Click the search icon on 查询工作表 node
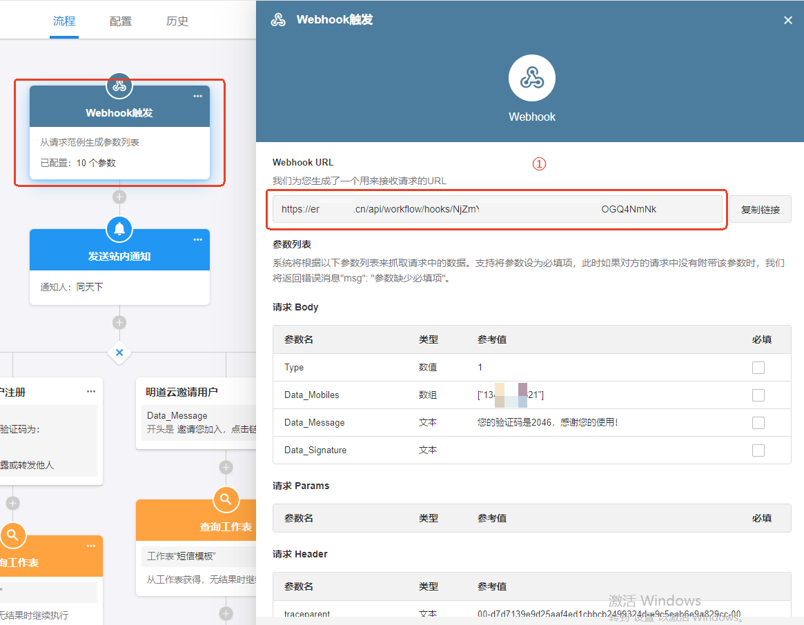 click(226, 500)
